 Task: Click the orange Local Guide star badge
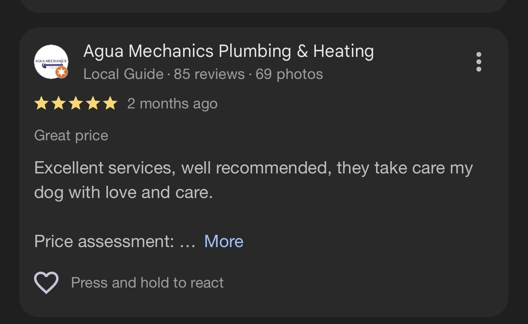(x=61, y=72)
